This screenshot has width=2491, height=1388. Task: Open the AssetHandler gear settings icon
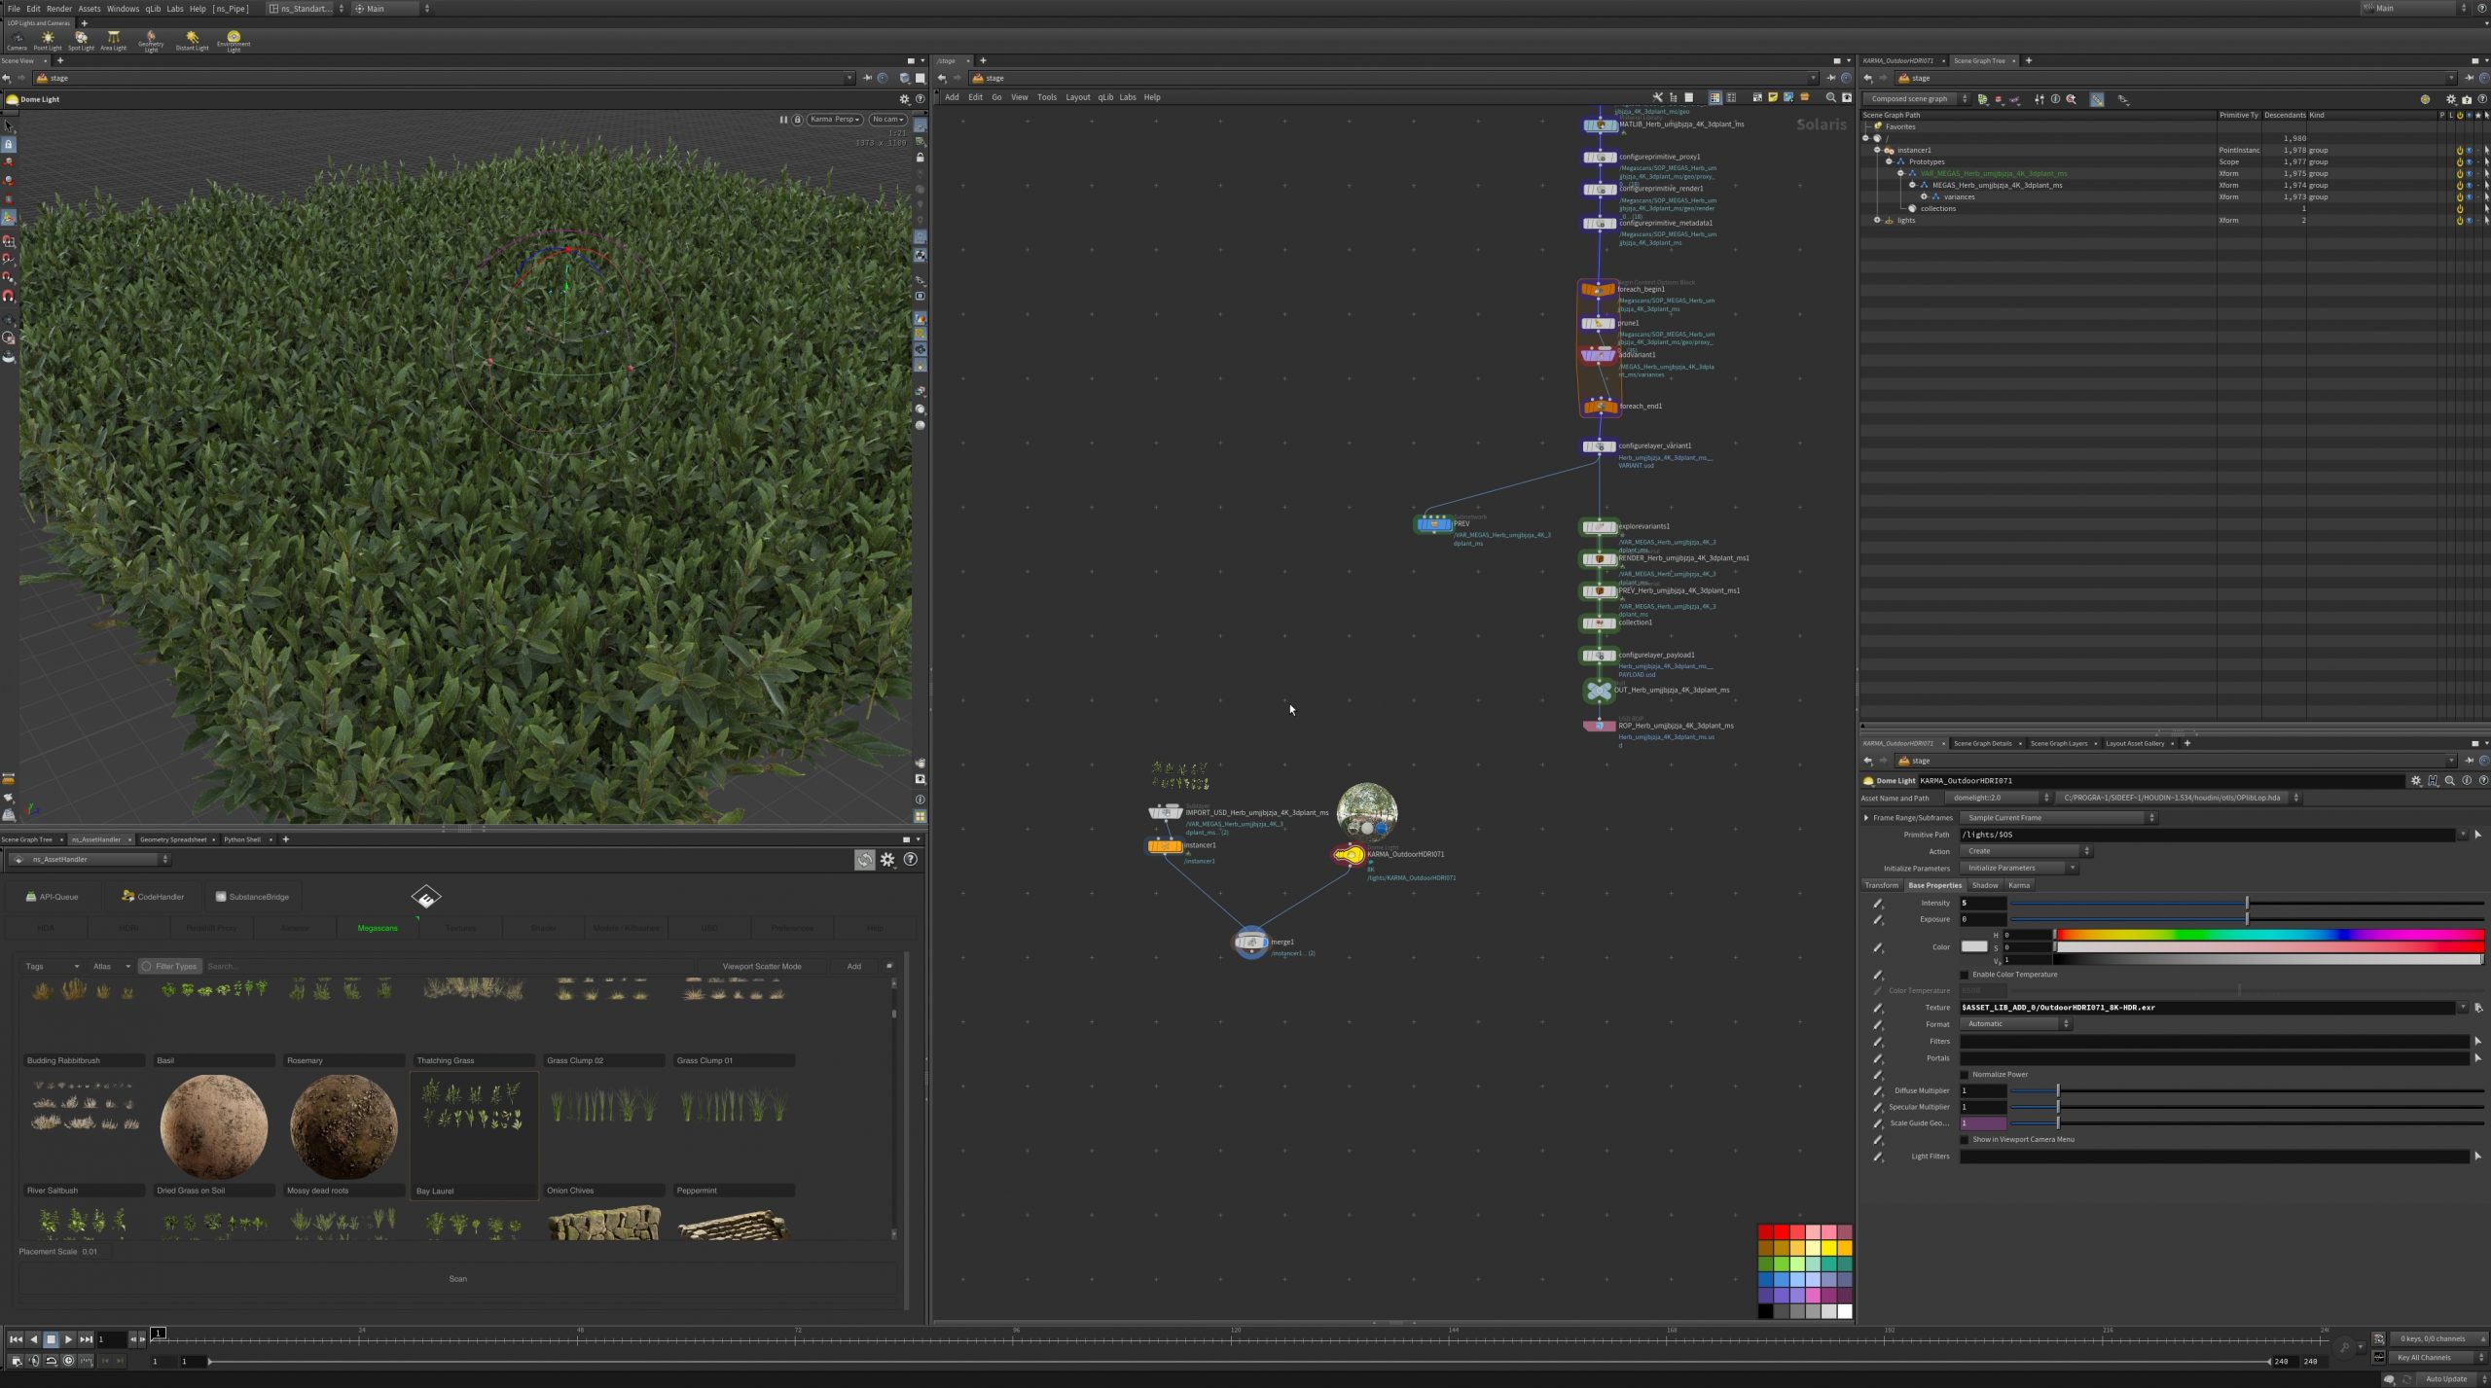pyautogui.click(x=887, y=860)
